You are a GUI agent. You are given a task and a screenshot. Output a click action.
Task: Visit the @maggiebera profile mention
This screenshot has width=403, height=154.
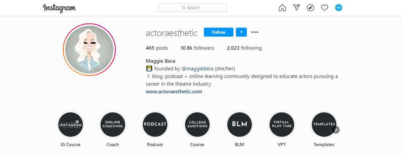click(197, 68)
